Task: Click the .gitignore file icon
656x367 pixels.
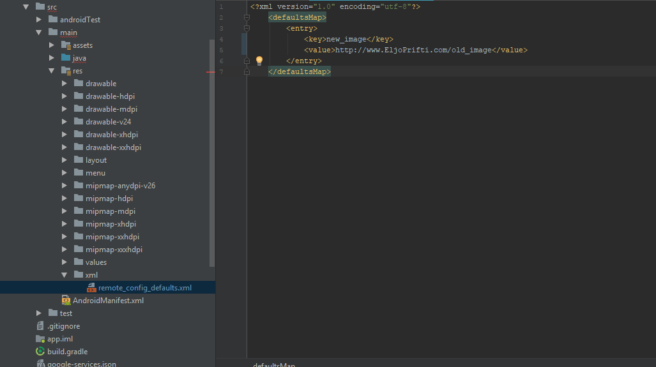Action: pyautogui.click(x=40, y=326)
